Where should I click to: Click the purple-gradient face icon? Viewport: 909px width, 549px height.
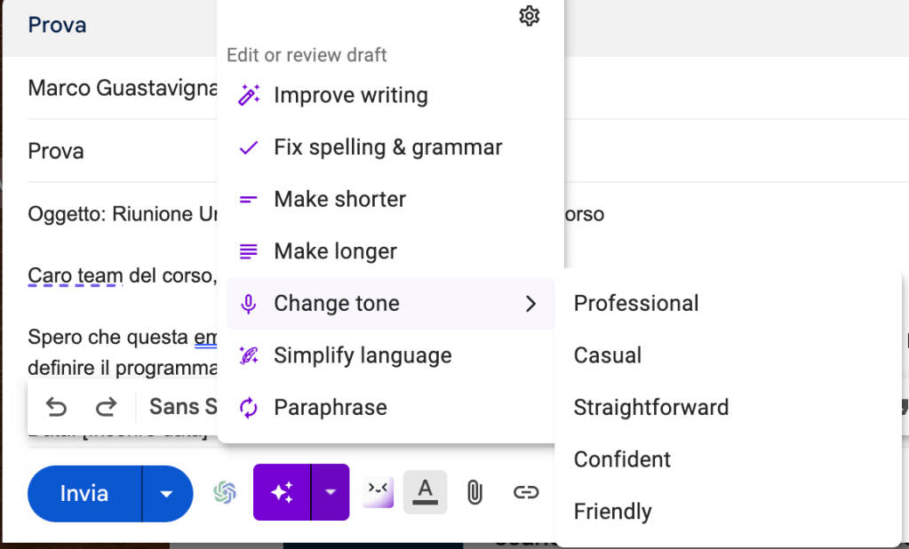[378, 492]
